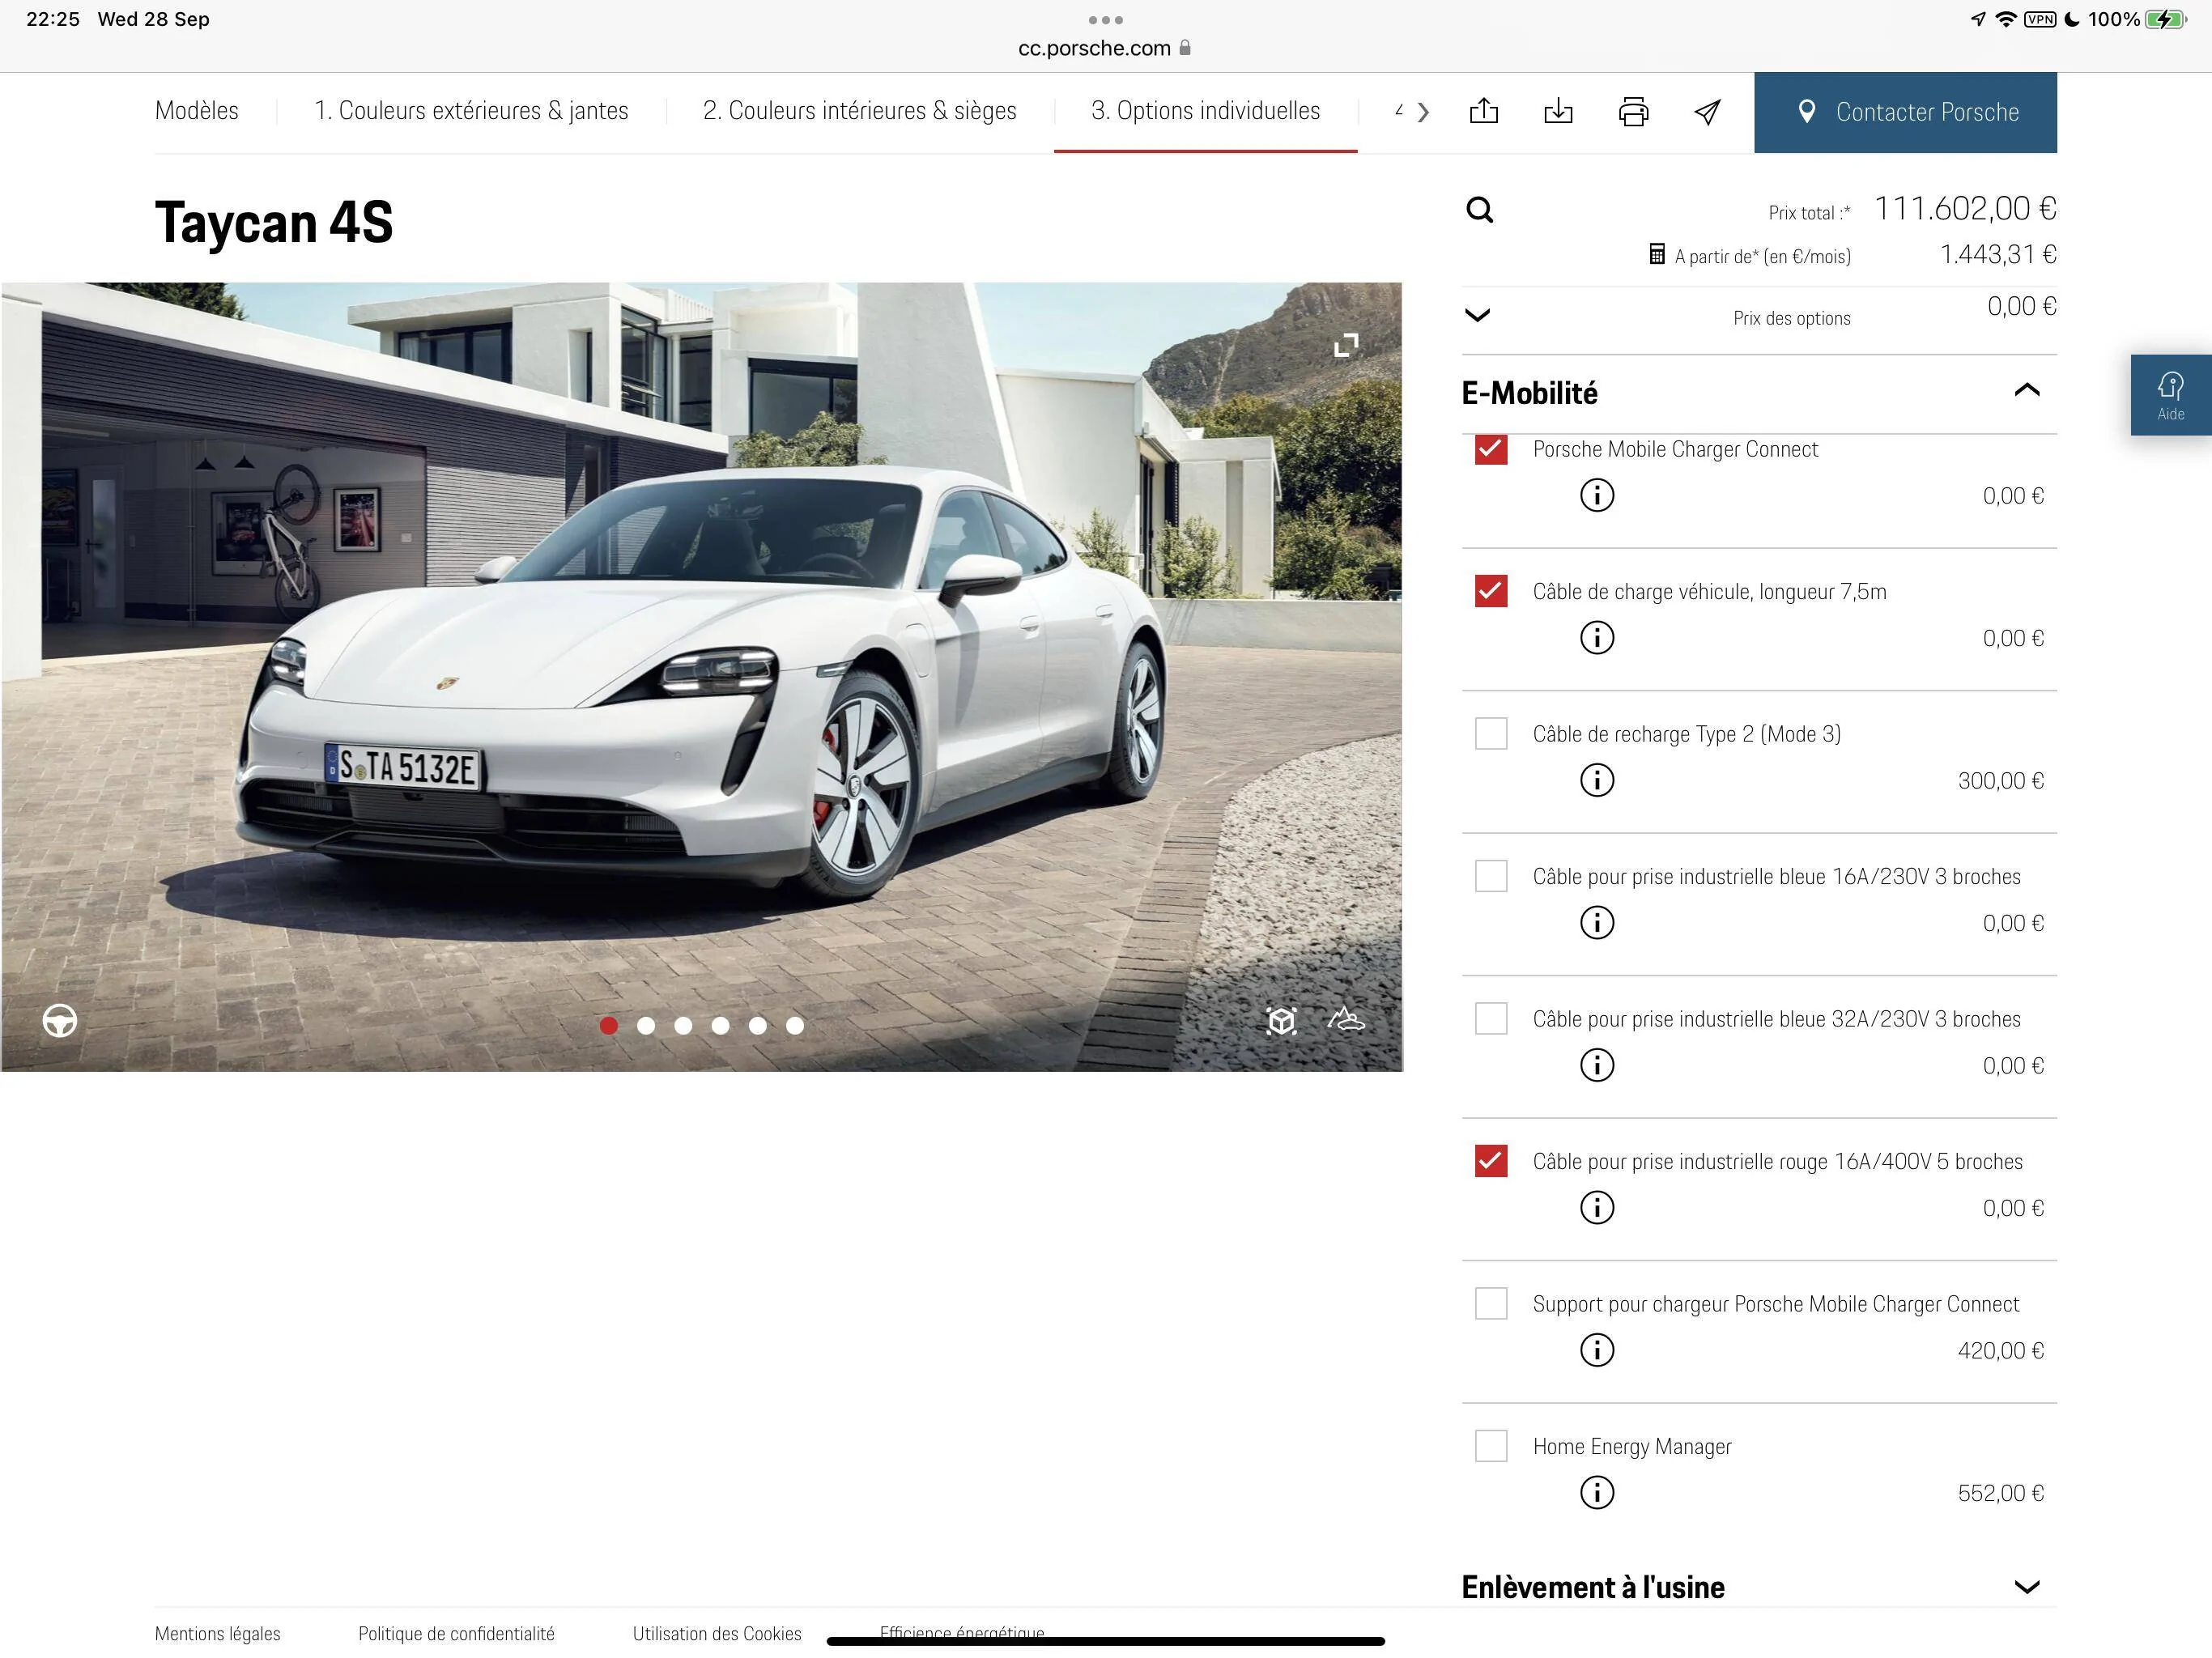Screen dimensions: 2212x1658
Task: Go to Couleurs intérieures & sièges tab
Action: 859,110
